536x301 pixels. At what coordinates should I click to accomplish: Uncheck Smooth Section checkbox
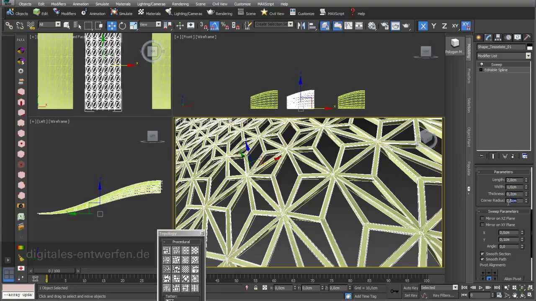tap(482, 254)
